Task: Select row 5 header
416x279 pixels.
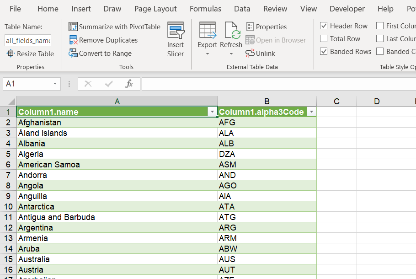Action: tap(8, 154)
